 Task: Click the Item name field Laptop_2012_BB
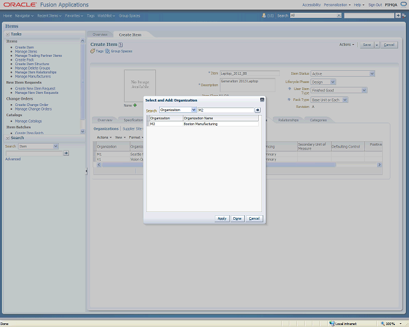pos(250,73)
